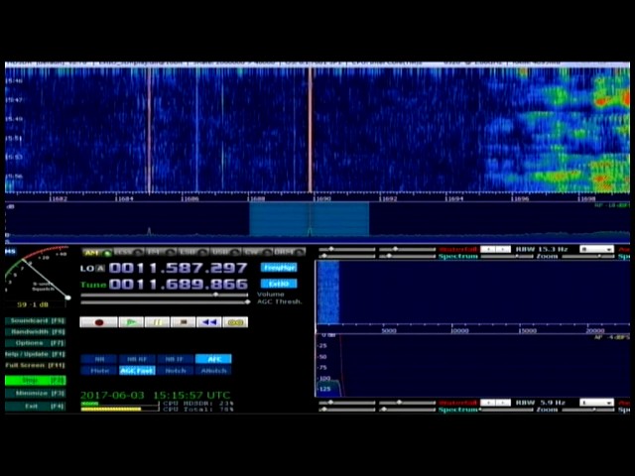
Task: Click the highlighted filter passband in RF spectrum
Action: (x=309, y=219)
